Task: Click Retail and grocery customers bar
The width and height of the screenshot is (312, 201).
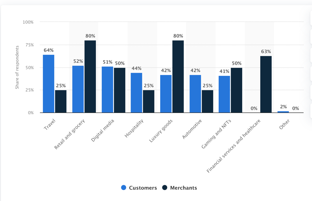Action: [x=78, y=89]
